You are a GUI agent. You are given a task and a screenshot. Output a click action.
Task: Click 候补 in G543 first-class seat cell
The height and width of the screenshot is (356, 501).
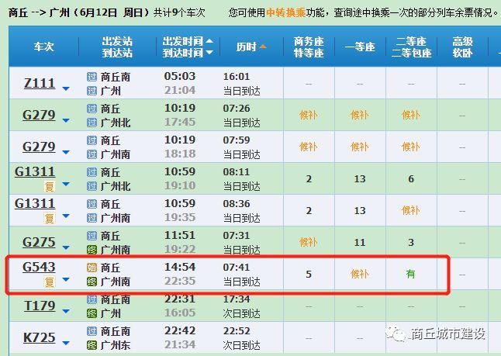[x=360, y=275]
